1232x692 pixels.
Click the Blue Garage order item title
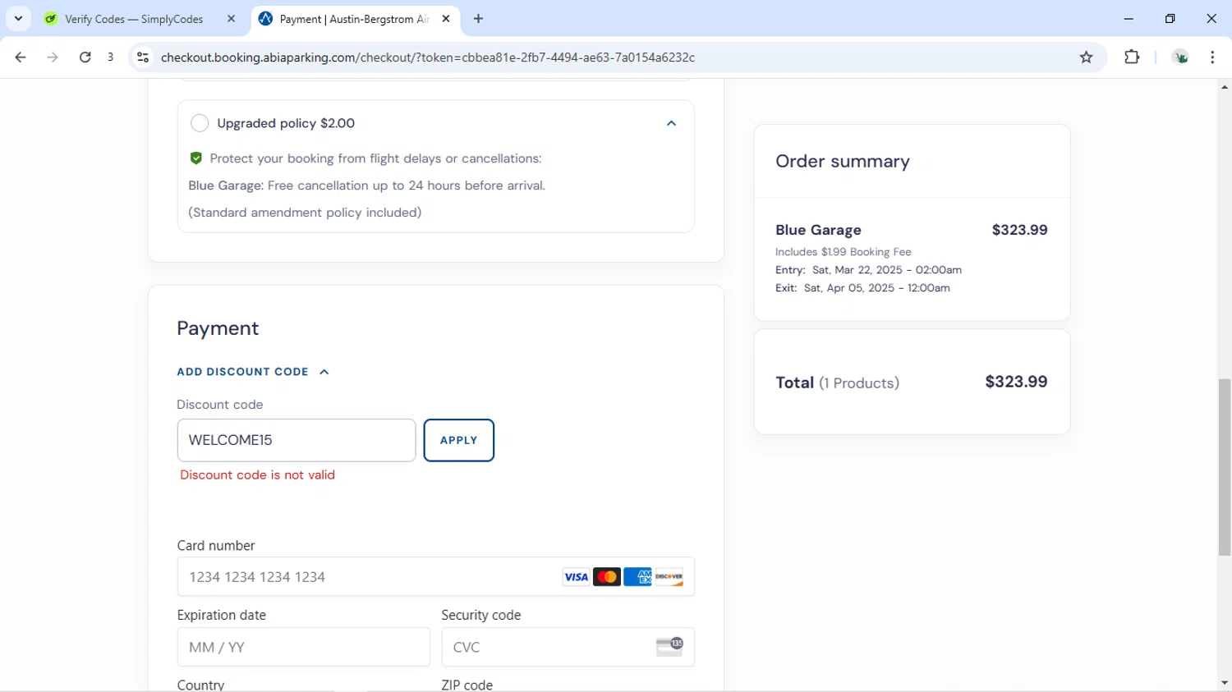(x=818, y=230)
